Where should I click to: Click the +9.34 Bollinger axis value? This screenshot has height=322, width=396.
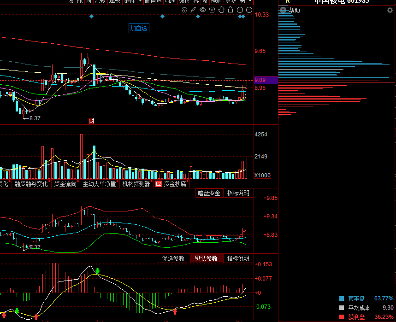(x=270, y=216)
